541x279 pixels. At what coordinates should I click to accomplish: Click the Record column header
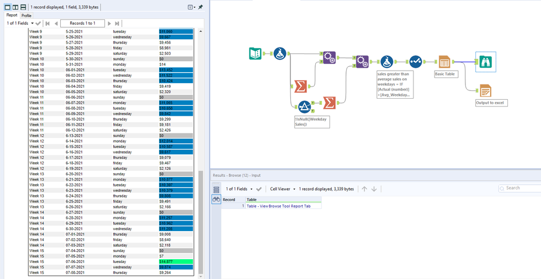pyautogui.click(x=233, y=200)
